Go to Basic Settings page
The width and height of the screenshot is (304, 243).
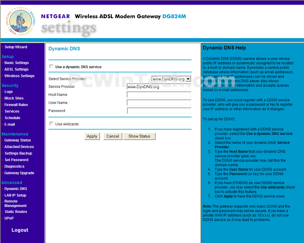(17, 63)
